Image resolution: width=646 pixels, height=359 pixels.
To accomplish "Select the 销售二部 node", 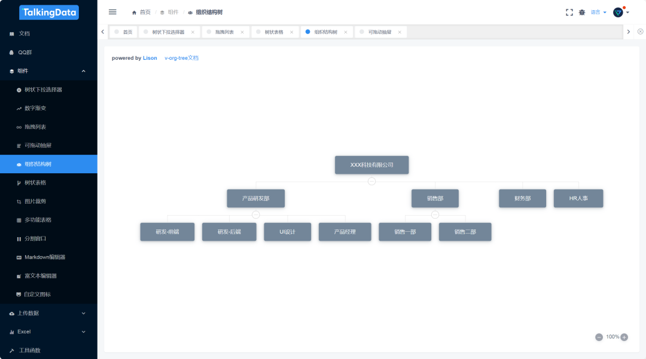I will (x=465, y=232).
